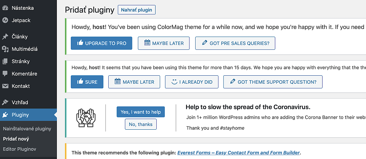Click the Komentáre speech bubble icon
The image size is (366, 159).
pyautogui.click(x=5, y=74)
